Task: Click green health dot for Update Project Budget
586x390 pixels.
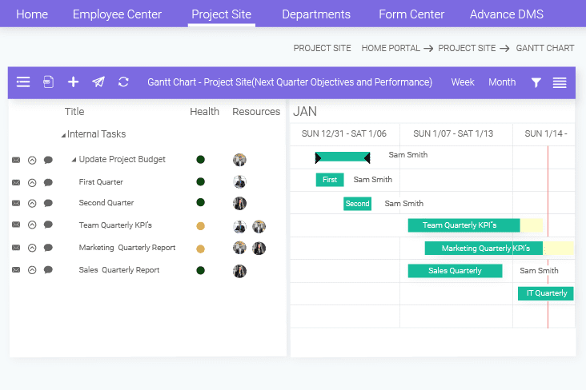Action: click(201, 160)
